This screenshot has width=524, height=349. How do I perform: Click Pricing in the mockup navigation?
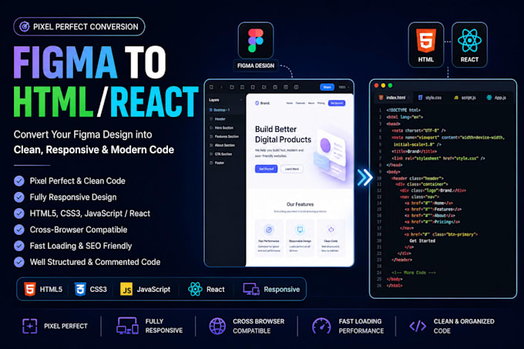coord(321,103)
